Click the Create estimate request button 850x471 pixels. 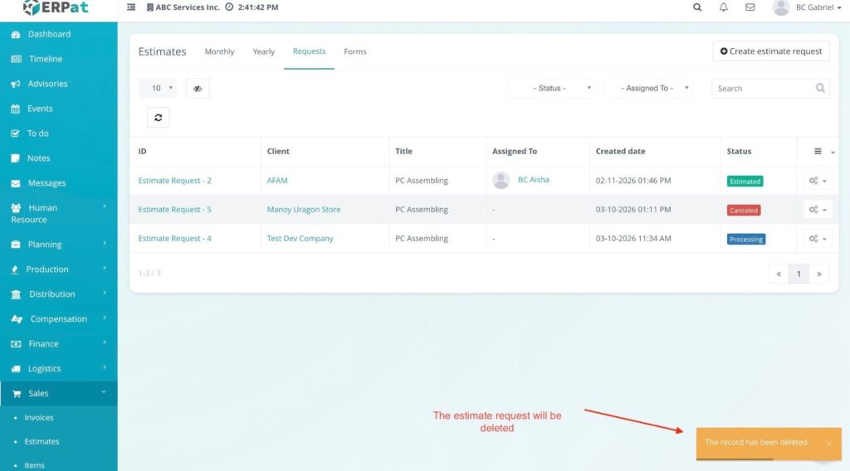(x=770, y=51)
